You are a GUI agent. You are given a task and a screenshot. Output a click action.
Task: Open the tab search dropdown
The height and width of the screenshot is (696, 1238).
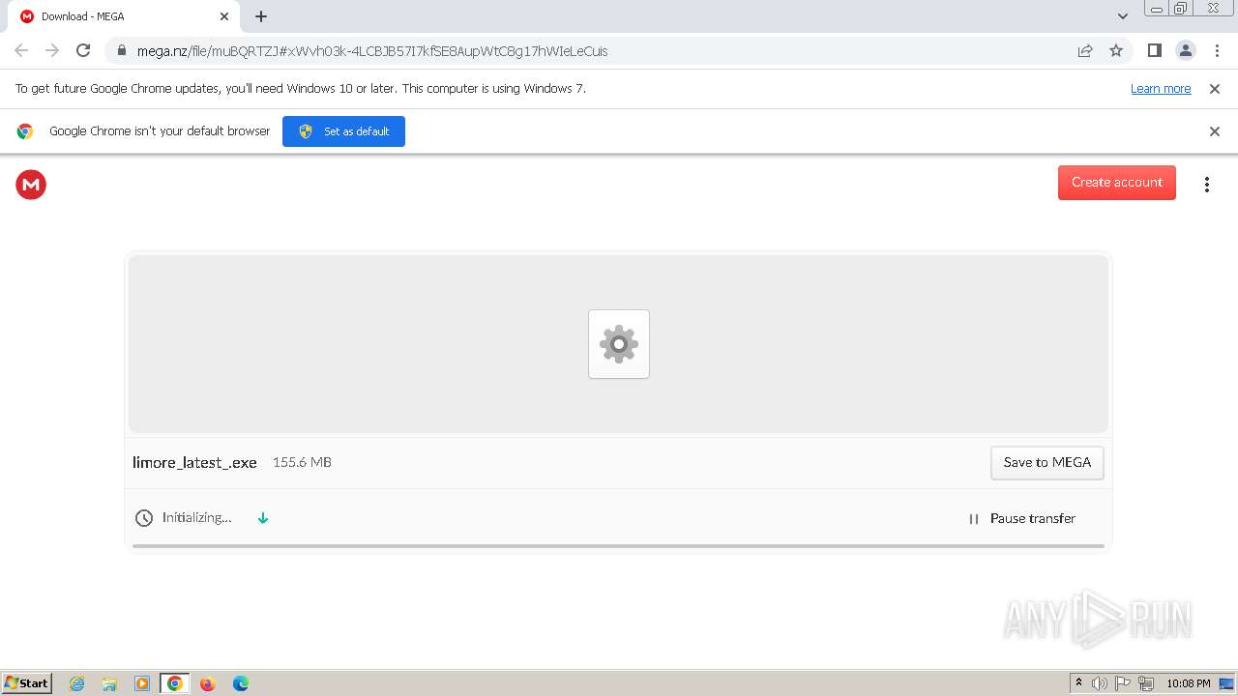(x=1122, y=16)
